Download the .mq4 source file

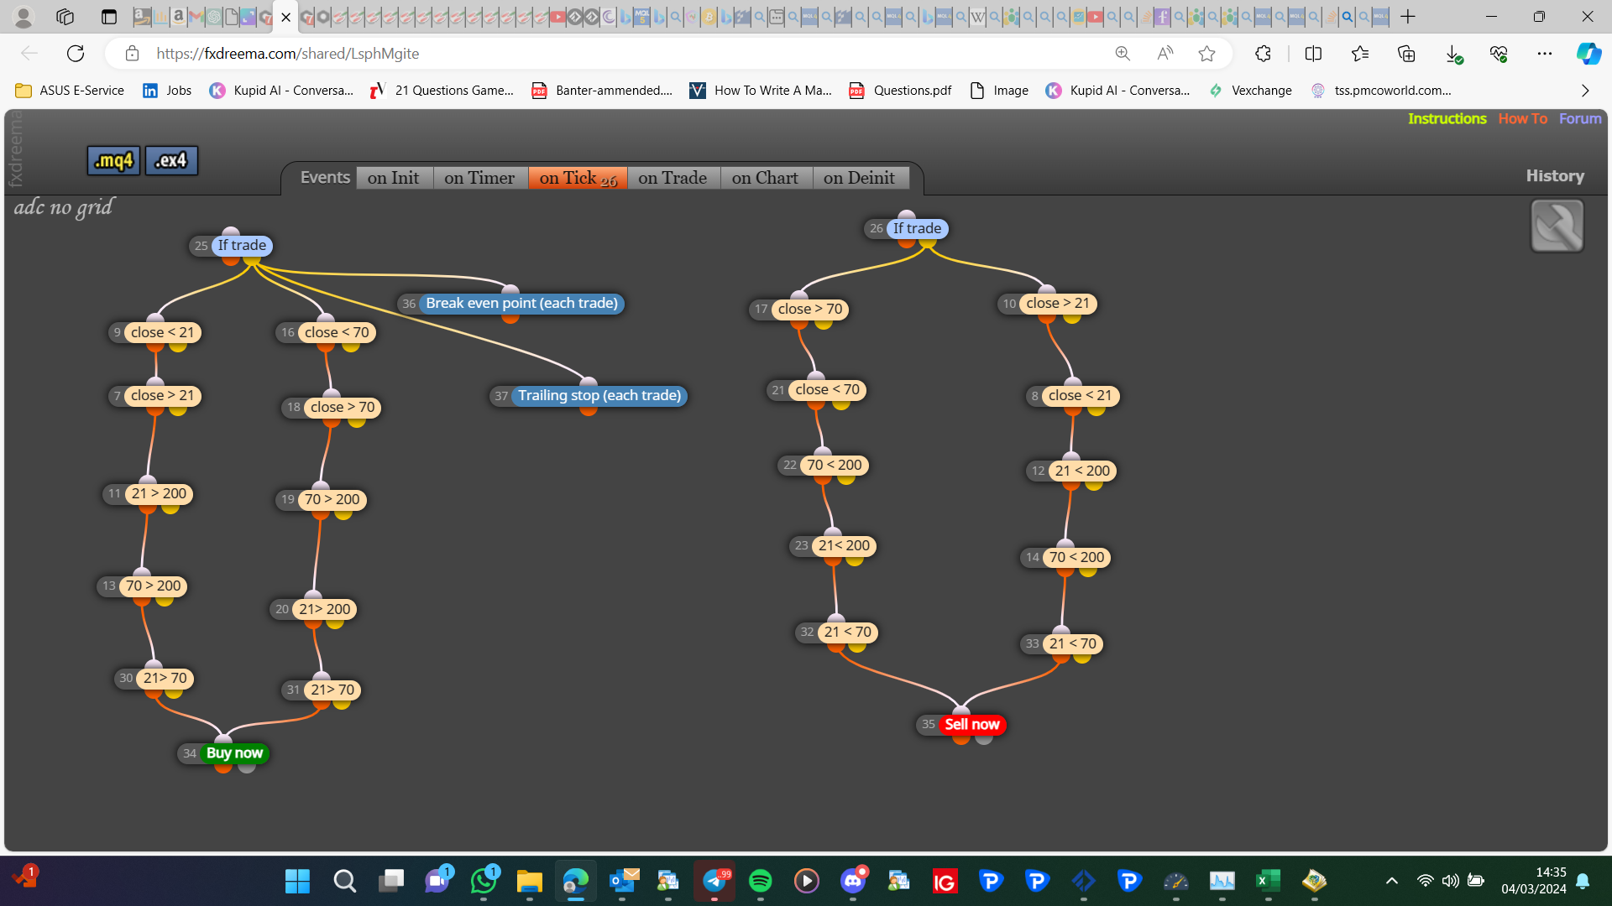tap(113, 160)
